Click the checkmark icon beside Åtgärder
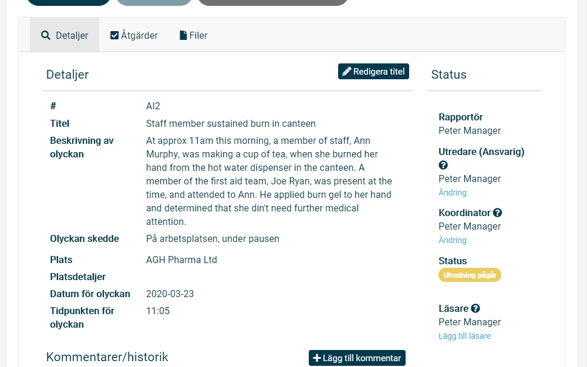 click(x=114, y=35)
